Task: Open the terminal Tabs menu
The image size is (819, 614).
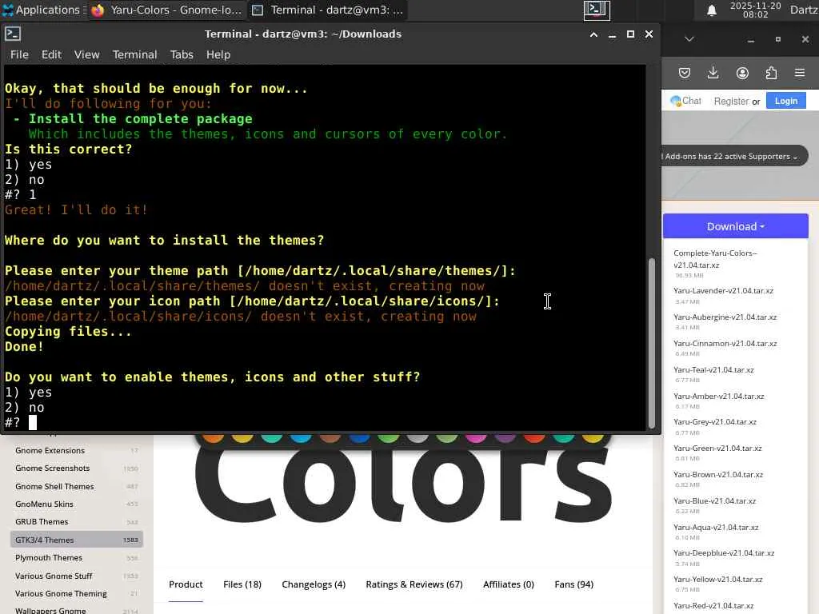Action: (x=182, y=54)
